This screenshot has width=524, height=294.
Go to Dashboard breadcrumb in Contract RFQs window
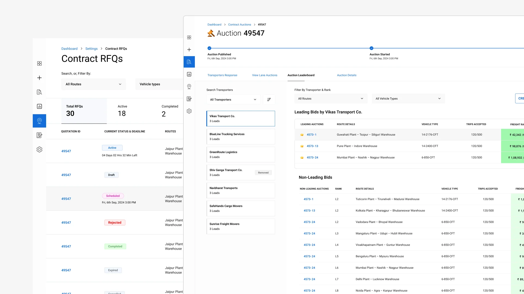[69, 49]
